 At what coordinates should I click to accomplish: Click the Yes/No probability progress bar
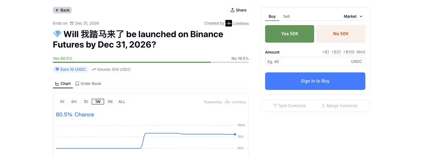point(151,62)
